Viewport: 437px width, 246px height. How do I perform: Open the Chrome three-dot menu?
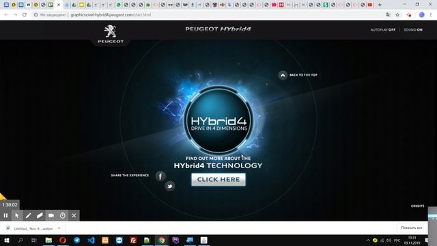pyautogui.click(x=431, y=15)
